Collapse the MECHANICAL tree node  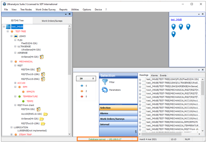[11, 62]
